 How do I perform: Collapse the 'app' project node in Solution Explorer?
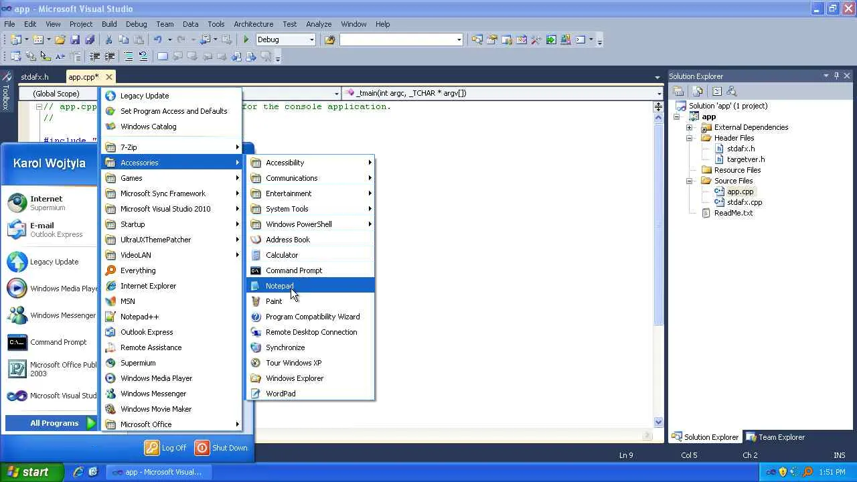pyautogui.click(x=677, y=116)
